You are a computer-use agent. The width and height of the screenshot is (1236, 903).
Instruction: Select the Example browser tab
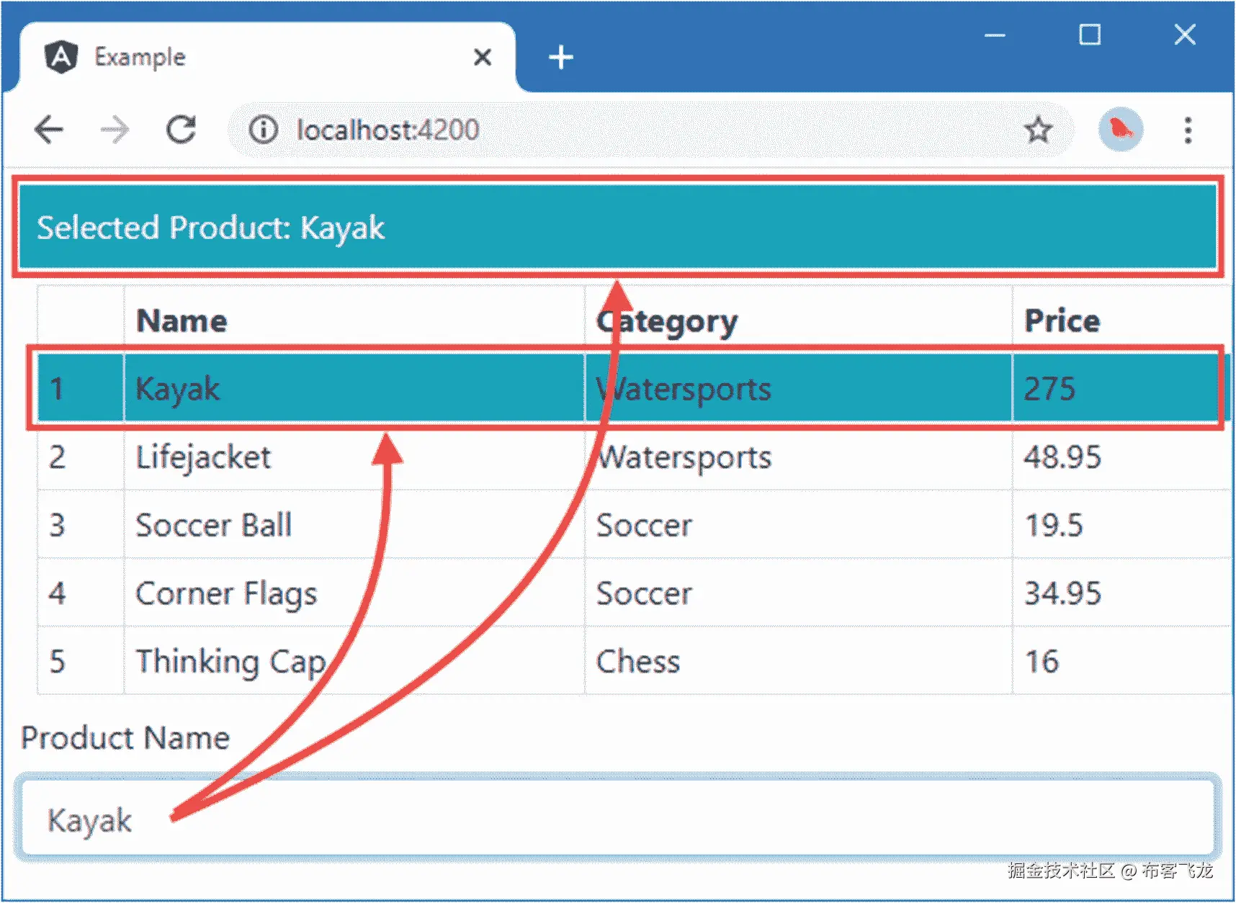coord(216,57)
